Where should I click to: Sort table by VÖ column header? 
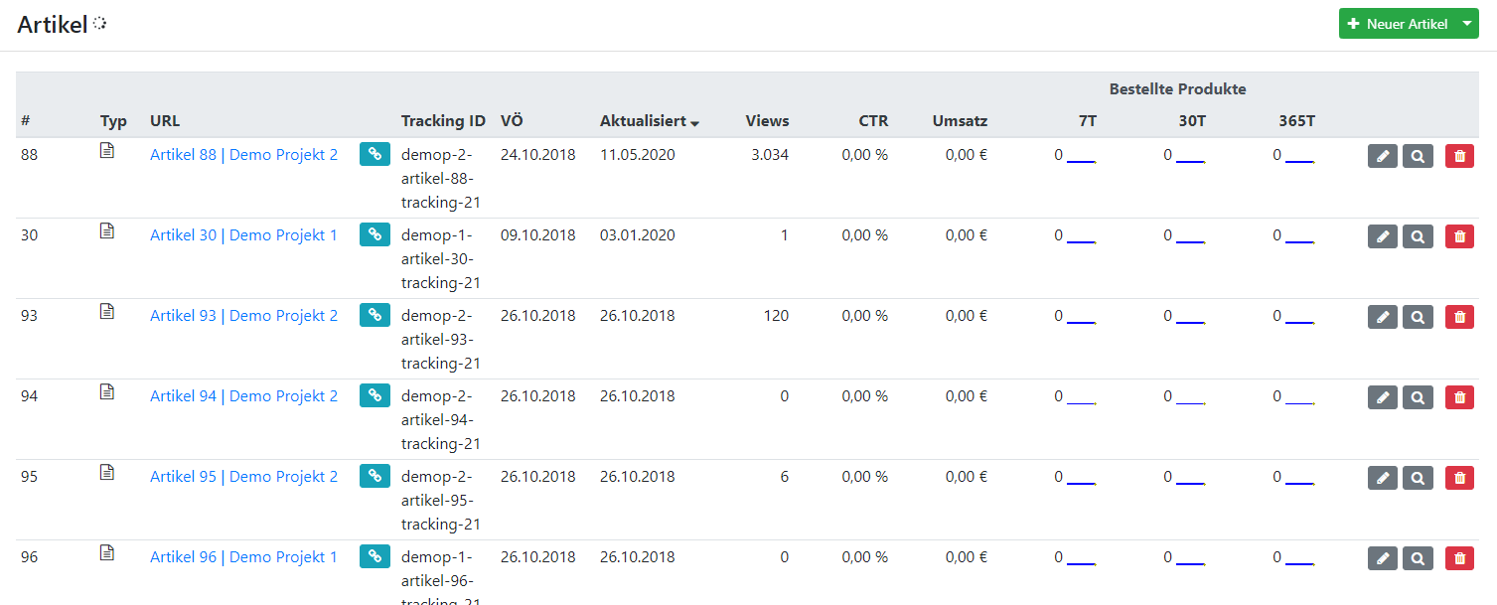tap(512, 121)
